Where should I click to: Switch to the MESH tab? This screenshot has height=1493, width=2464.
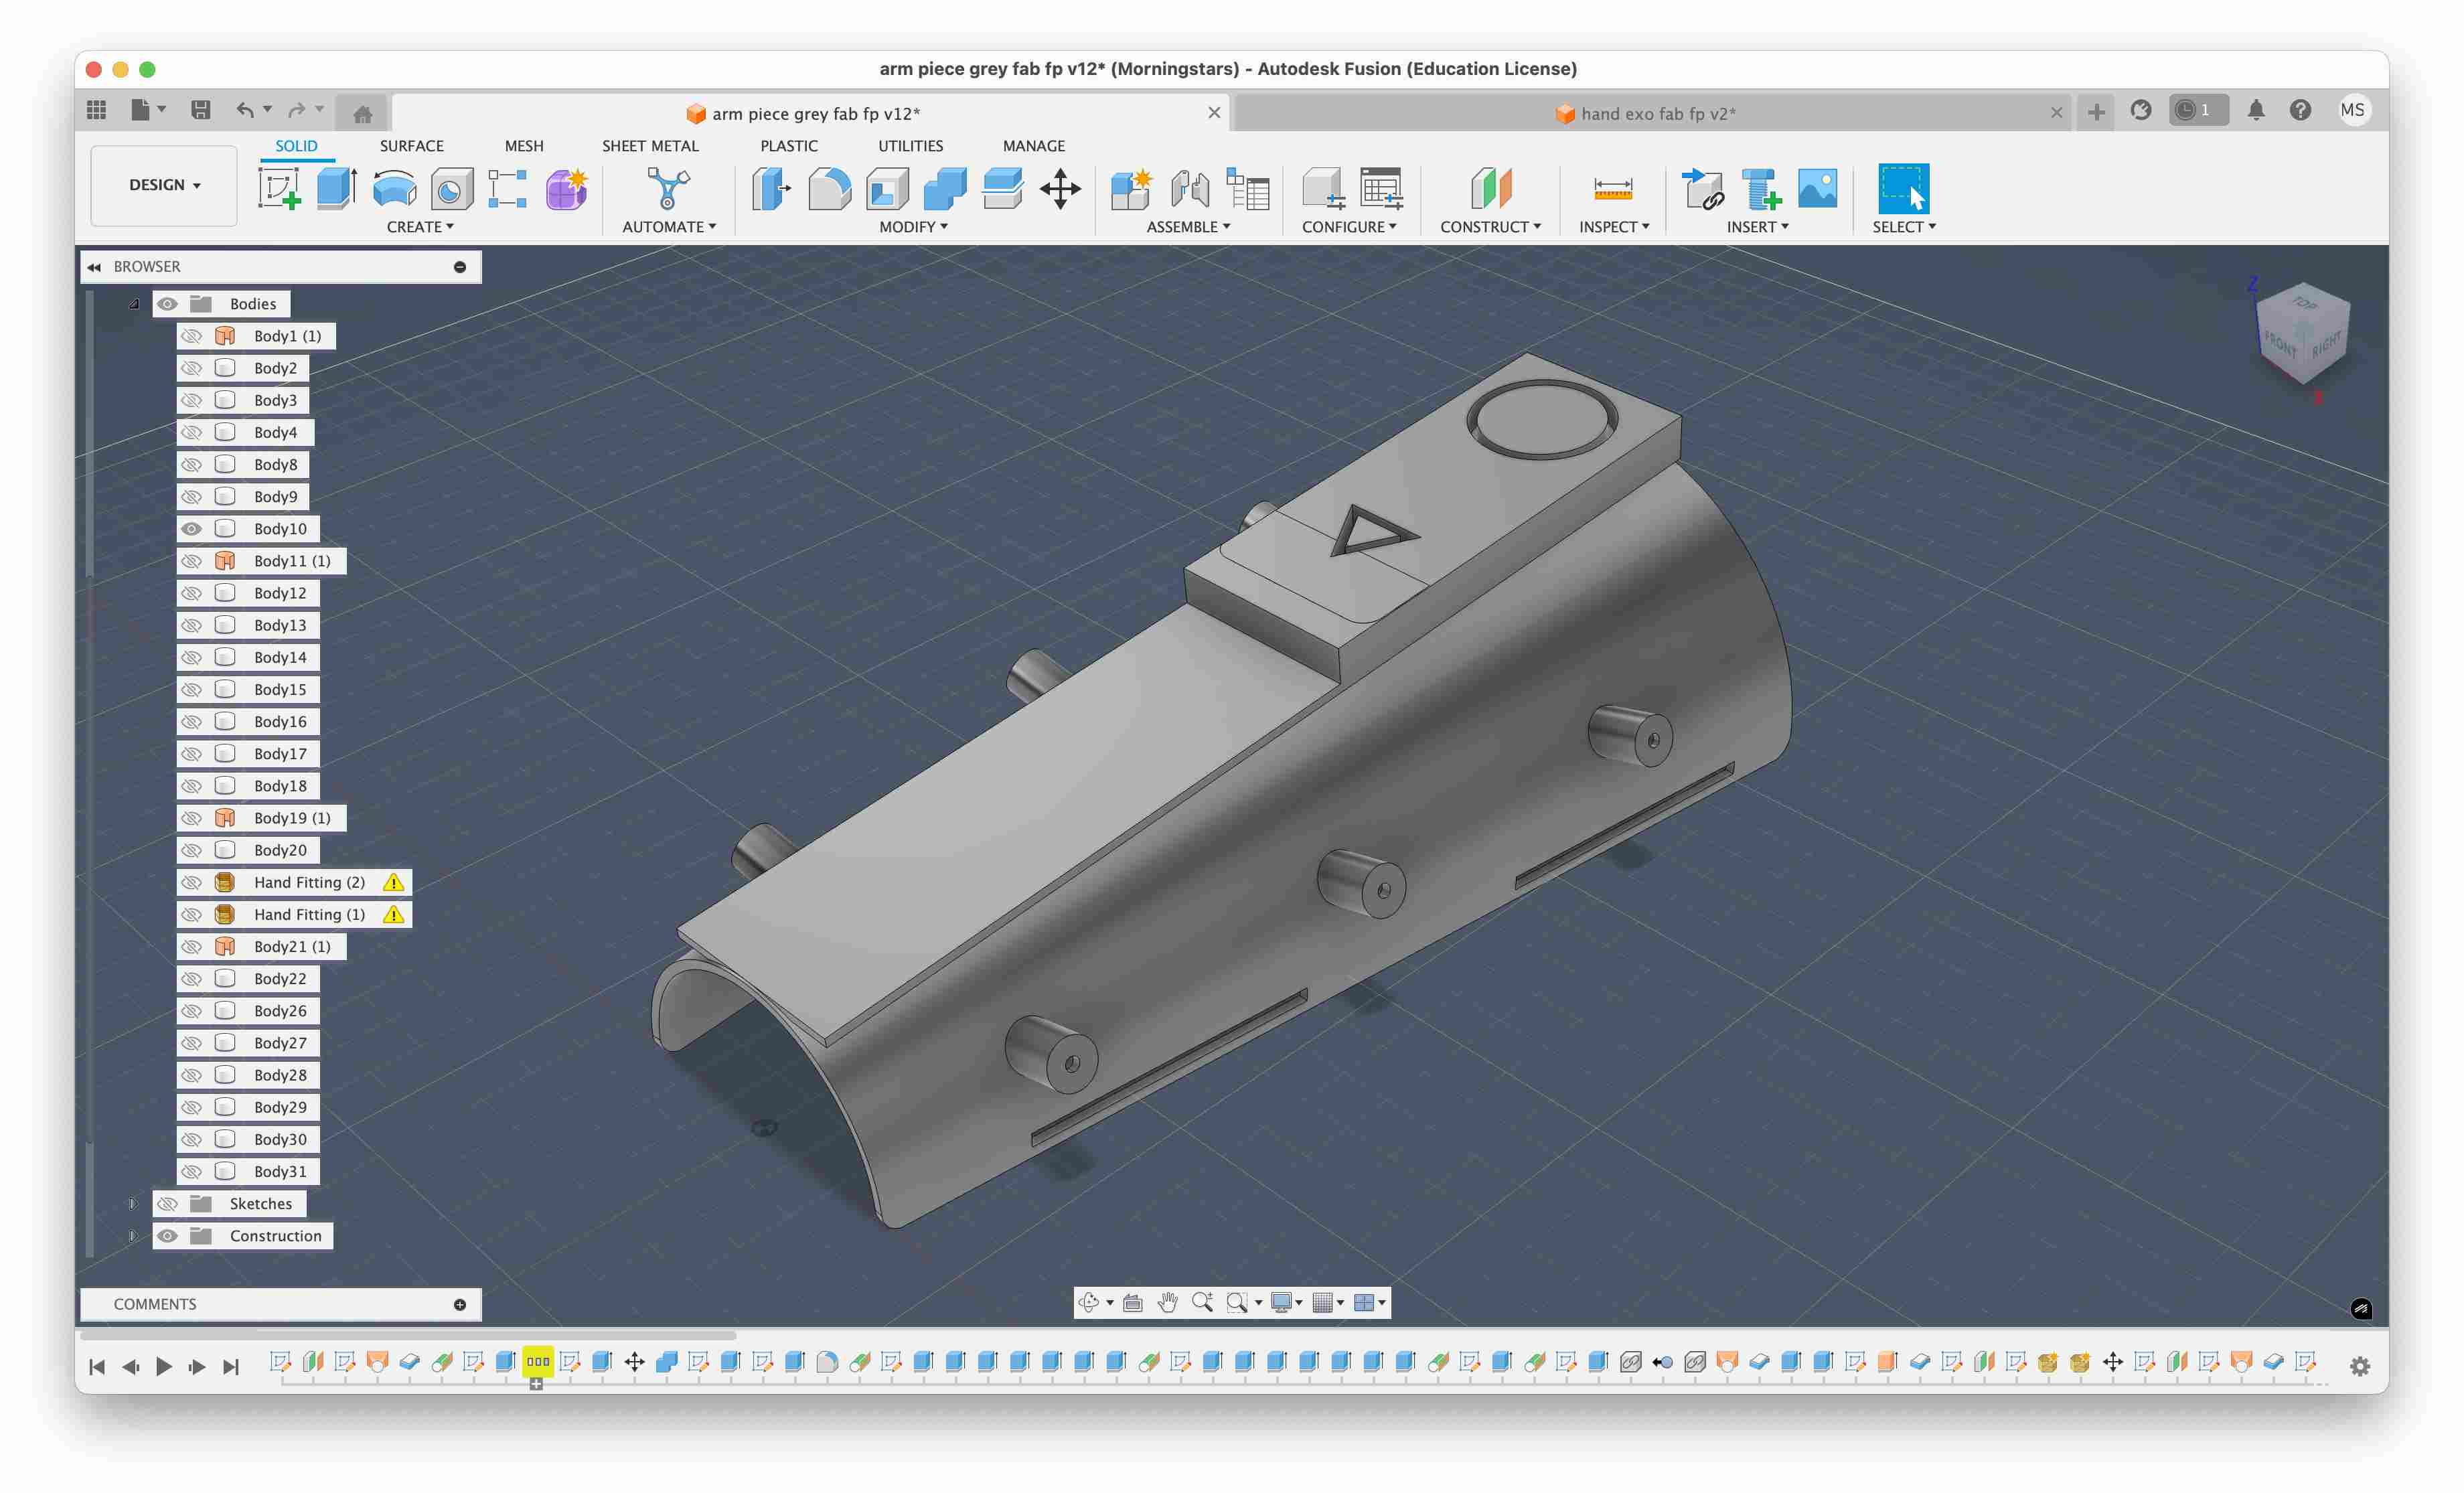point(524,146)
